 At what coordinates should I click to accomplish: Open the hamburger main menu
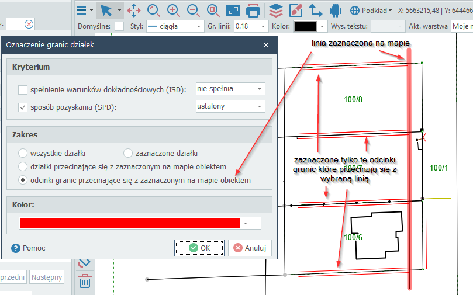[x=81, y=10]
